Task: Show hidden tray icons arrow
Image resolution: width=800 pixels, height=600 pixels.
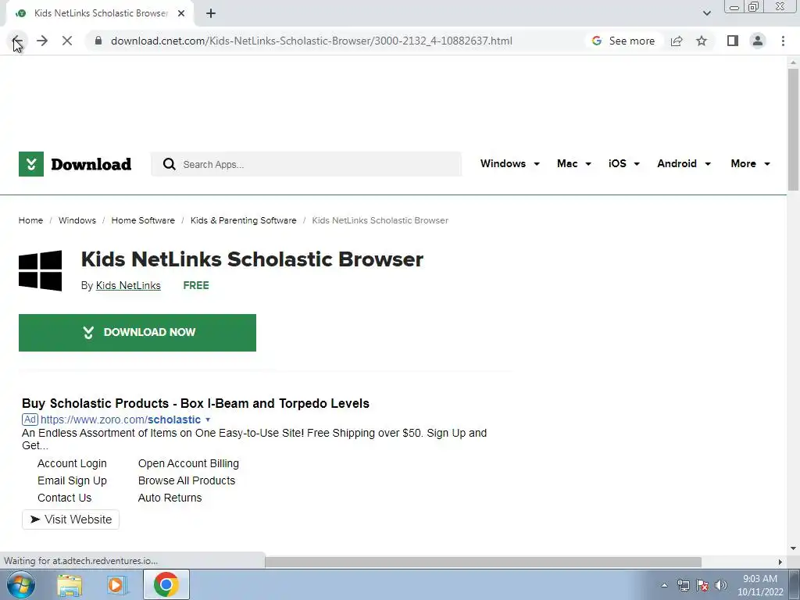Action: (x=664, y=585)
